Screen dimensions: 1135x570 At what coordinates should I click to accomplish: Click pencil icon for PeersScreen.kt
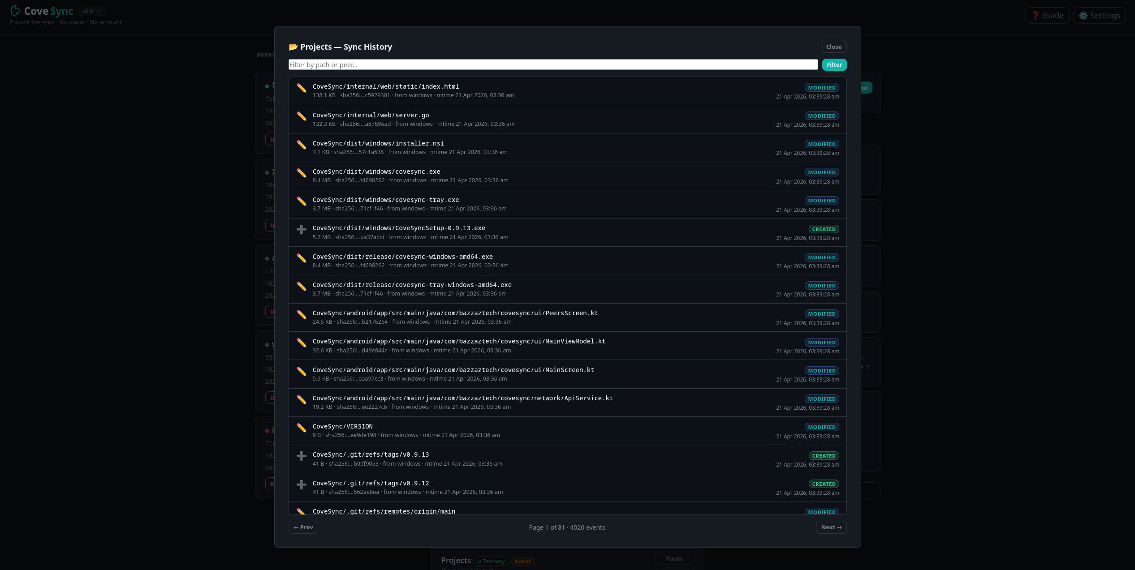[x=302, y=315]
